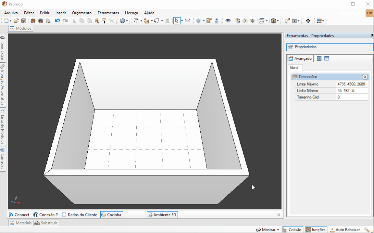Viewport: 374px width, 233px height.
Task: Click the eye view icon in toolbar
Action: coord(228,21)
